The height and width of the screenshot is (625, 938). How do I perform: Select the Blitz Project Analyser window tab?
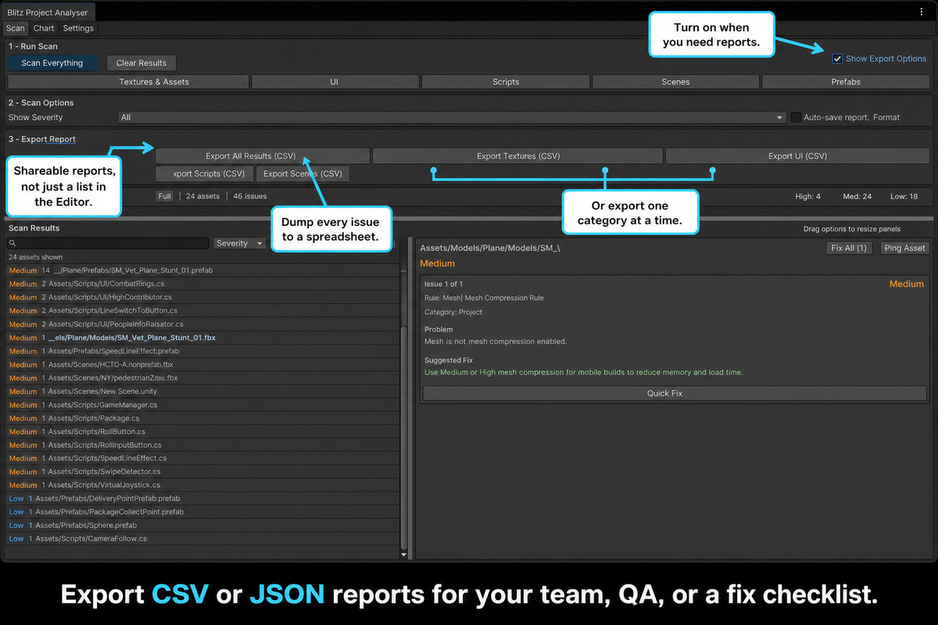[x=48, y=12]
